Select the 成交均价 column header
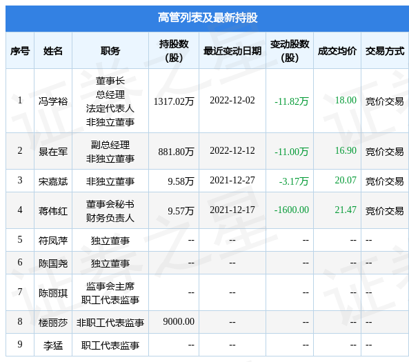 (x=337, y=51)
